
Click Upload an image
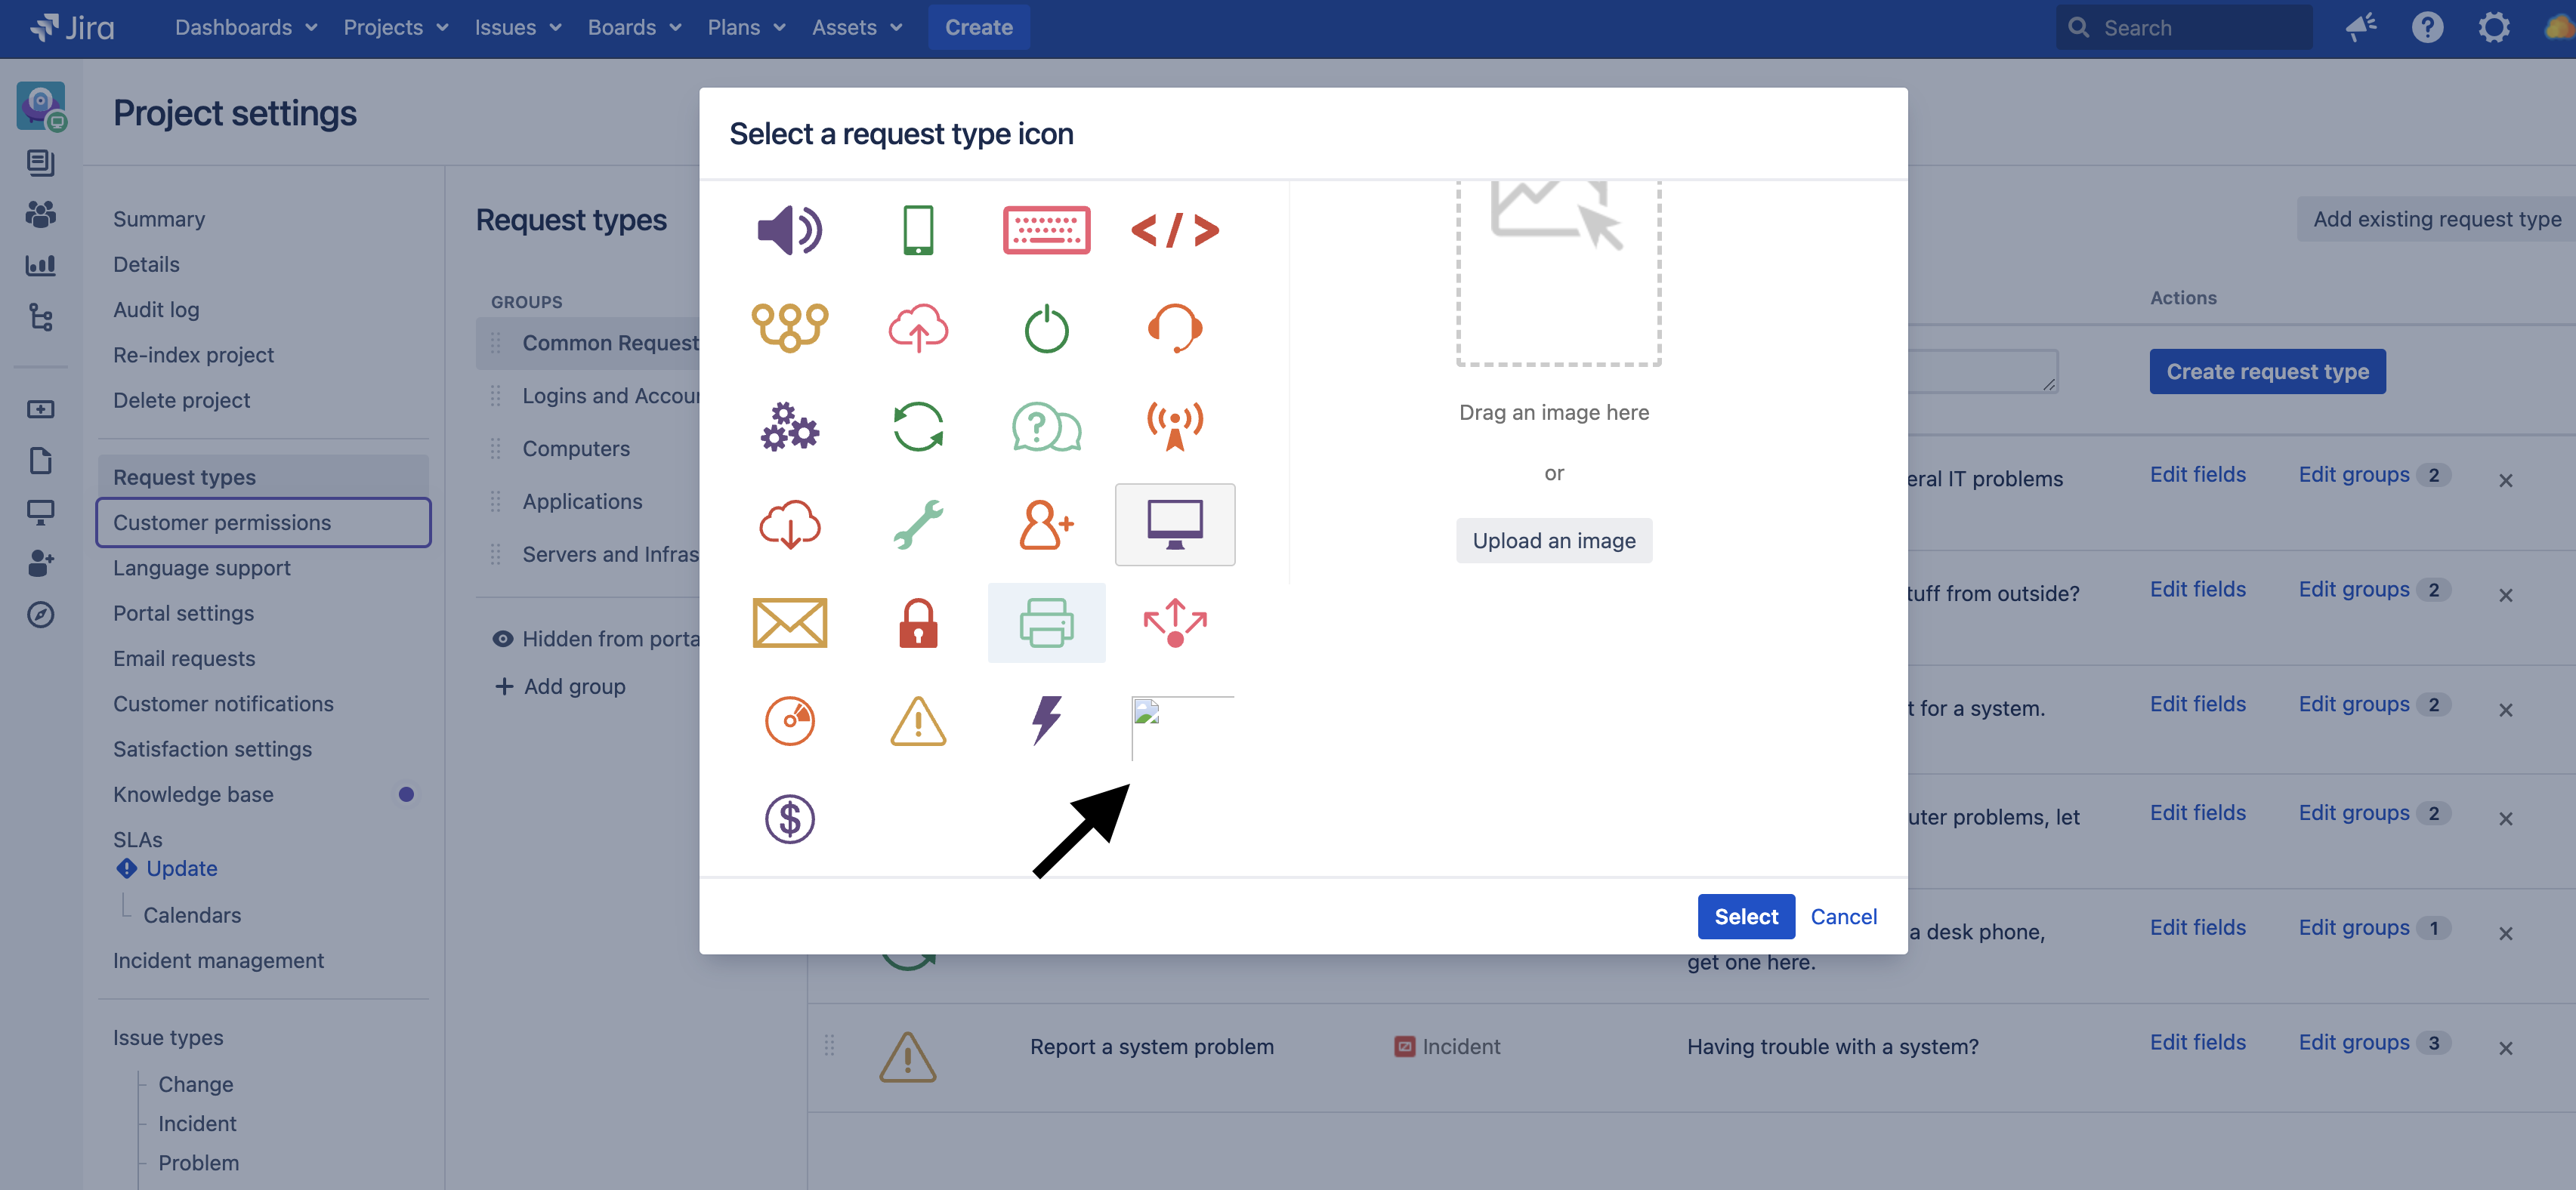1554,541
